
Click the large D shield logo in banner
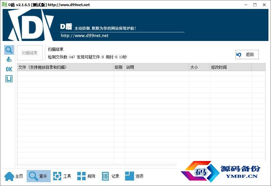[x=31, y=25]
